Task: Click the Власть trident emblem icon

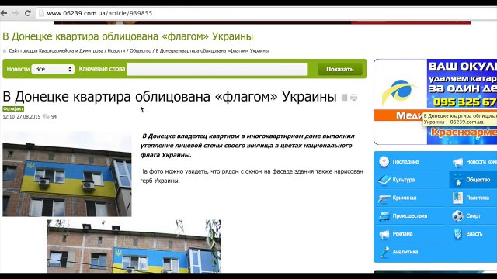Action: point(457,234)
